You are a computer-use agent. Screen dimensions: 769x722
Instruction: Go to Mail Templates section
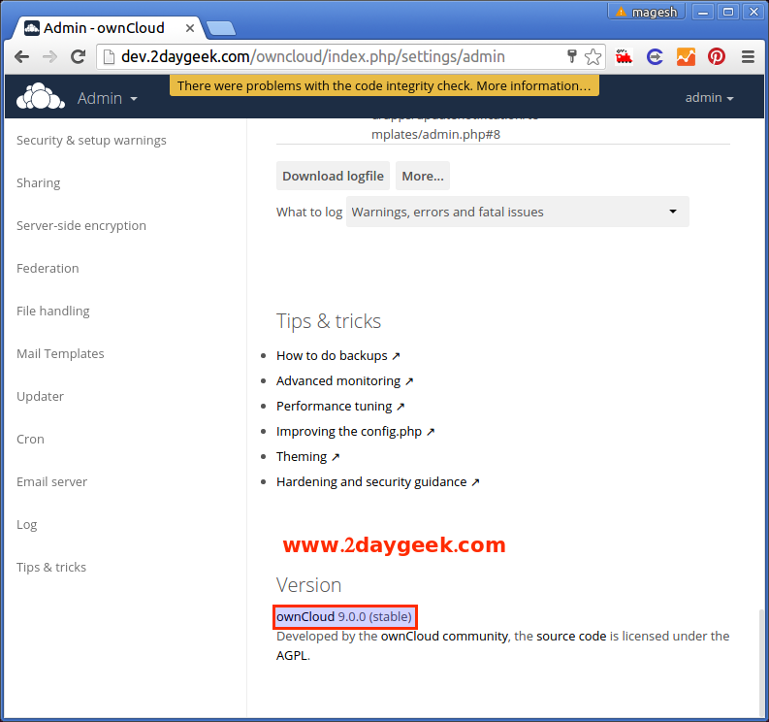point(60,354)
